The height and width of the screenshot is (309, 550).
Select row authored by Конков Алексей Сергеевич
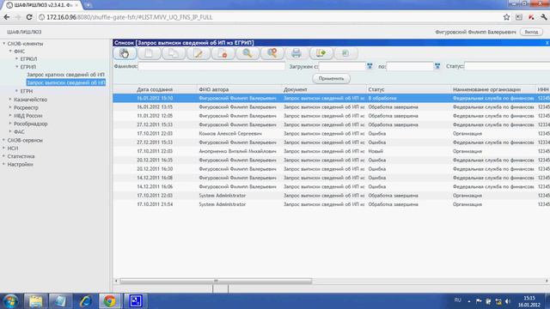click(x=331, y=134)
